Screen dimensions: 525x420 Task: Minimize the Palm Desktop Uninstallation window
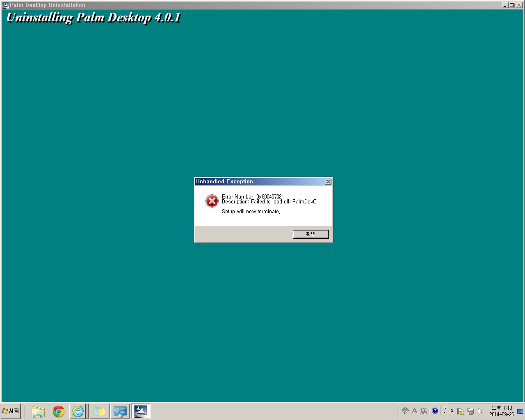(x=505, y=5)
